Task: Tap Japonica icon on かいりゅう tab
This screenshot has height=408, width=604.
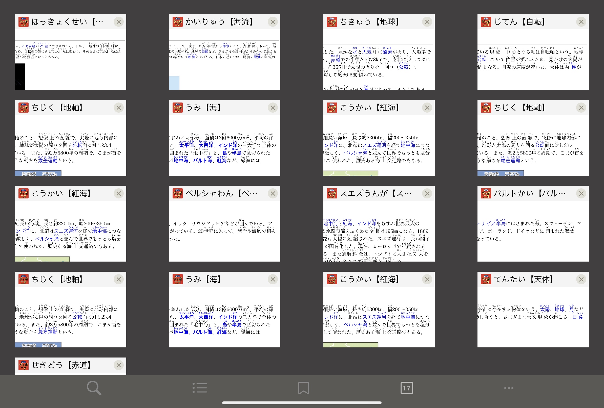Action: [x=178, y=22]
